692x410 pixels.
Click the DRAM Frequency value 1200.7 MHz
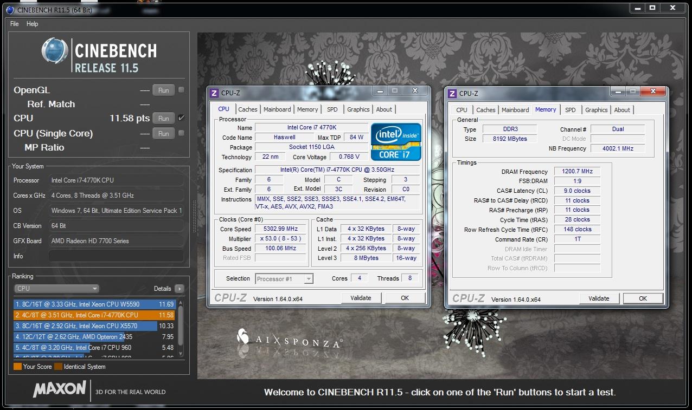coord(577,172)
